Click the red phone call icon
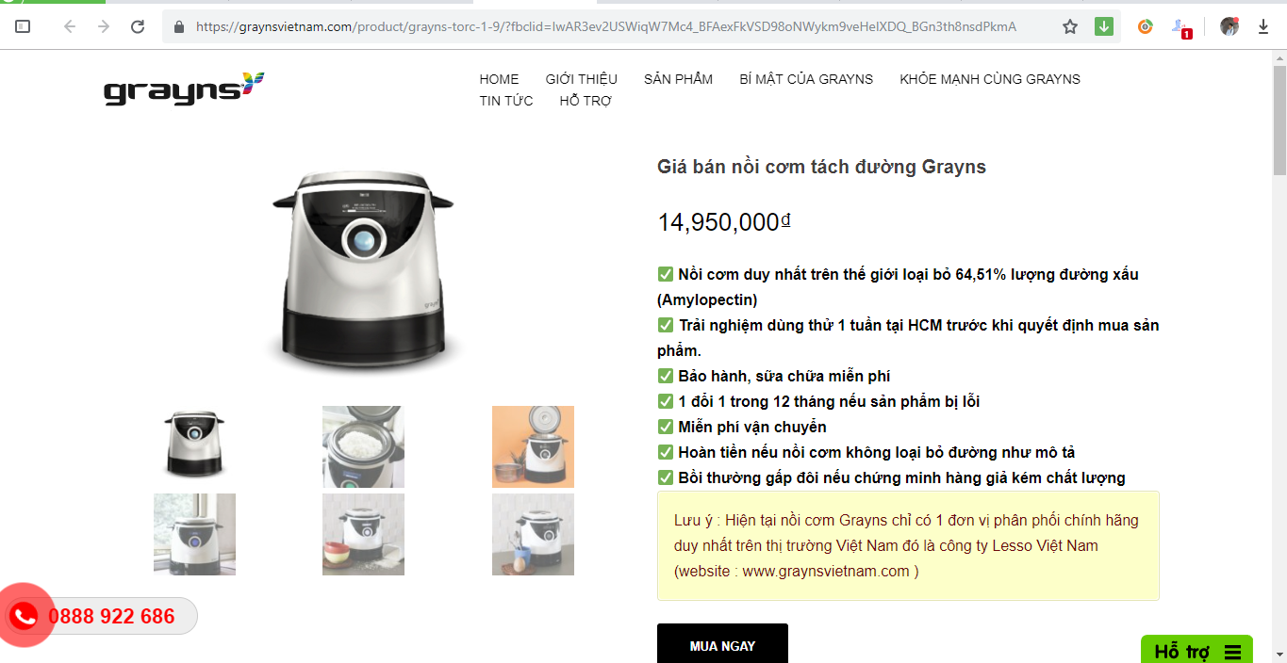Screen dimensions: 1287x663 (x=25, y=616)
